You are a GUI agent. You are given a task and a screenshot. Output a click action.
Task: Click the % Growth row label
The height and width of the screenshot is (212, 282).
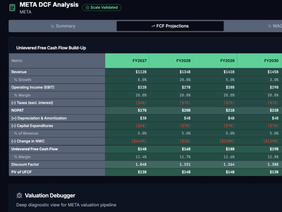[23, 80]
